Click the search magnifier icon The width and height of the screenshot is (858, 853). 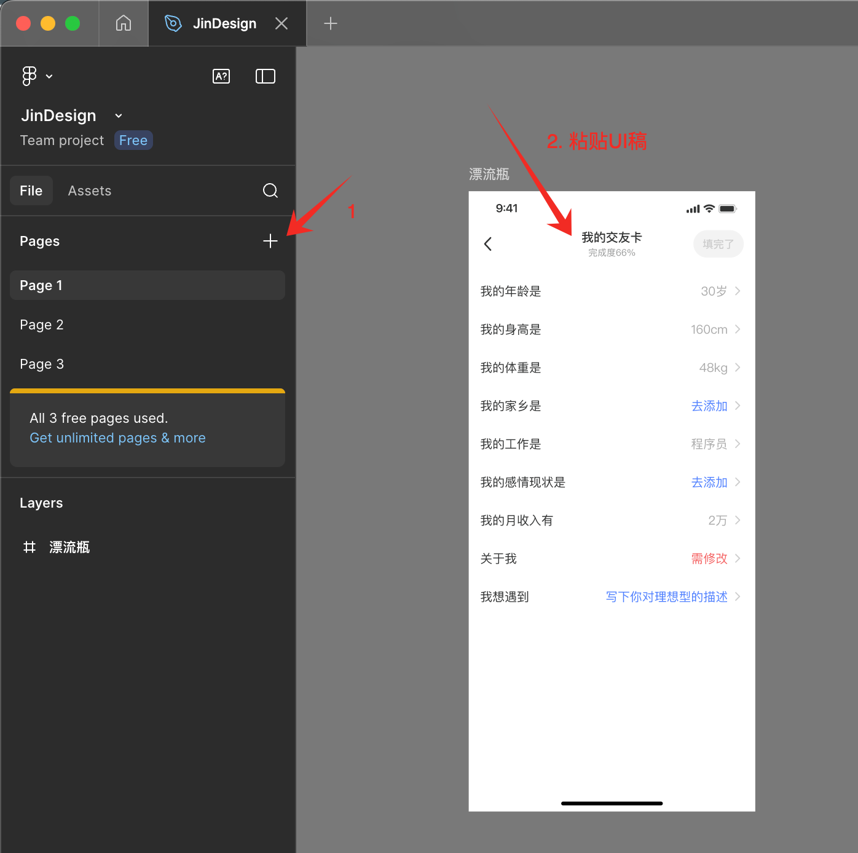(270, 191)
